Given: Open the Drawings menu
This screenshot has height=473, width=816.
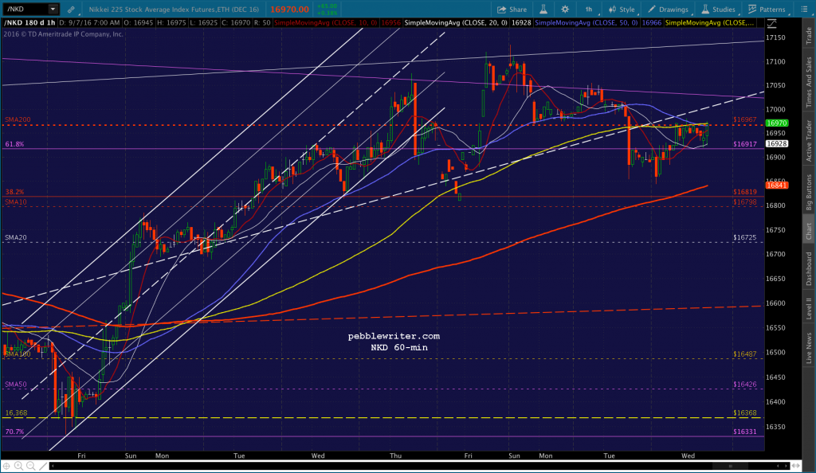Looking at the screenshot, I should click(x=668, y=10).
